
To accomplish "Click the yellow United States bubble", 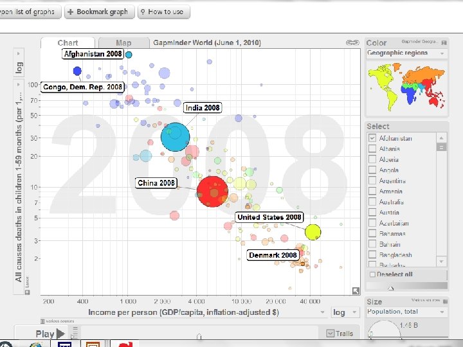I will [313, 232].
